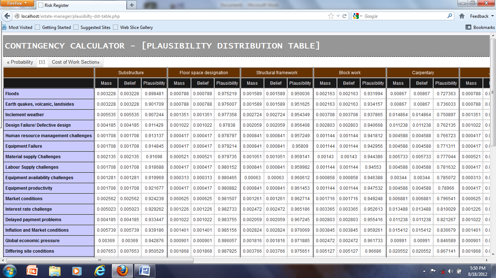
Task: Reload the page using the refresh icon
Action: pyautogui.click(x=345, y=16)
